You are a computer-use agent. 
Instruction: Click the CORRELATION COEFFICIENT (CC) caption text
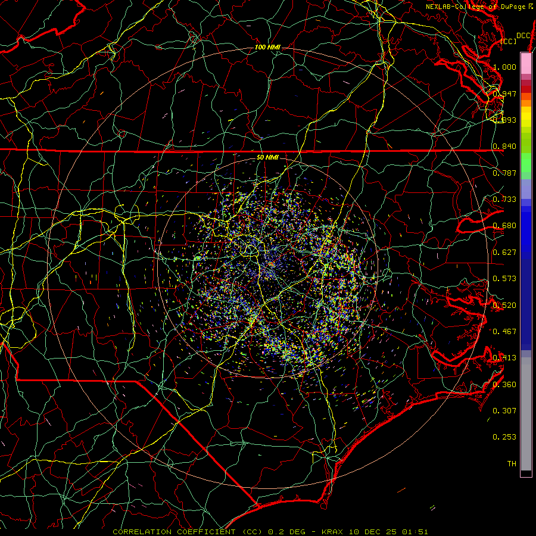(188, 532)
